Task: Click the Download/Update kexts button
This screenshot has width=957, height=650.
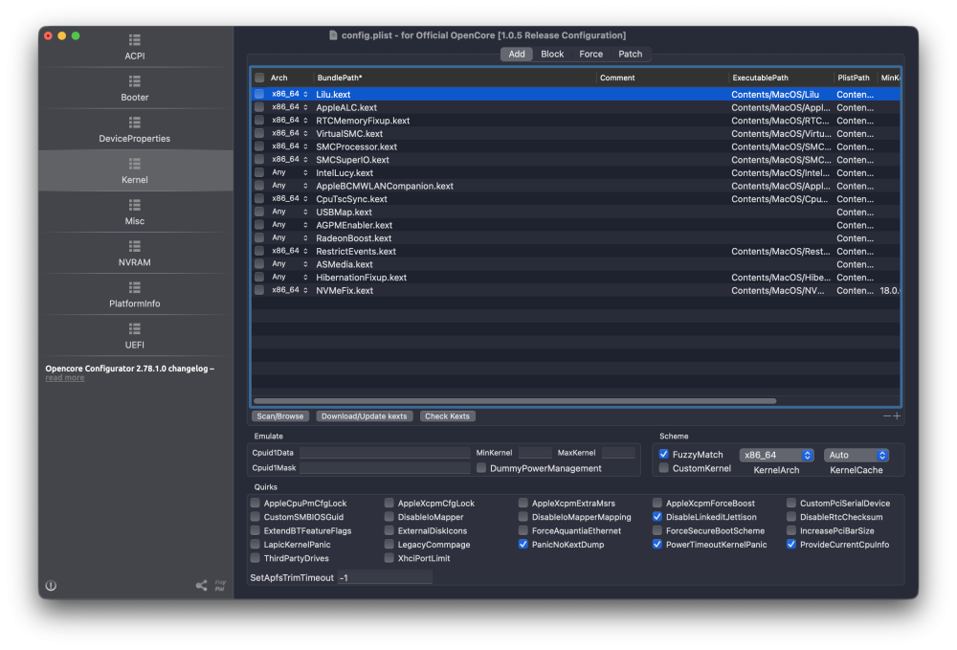Action: [x=365, y=416]
